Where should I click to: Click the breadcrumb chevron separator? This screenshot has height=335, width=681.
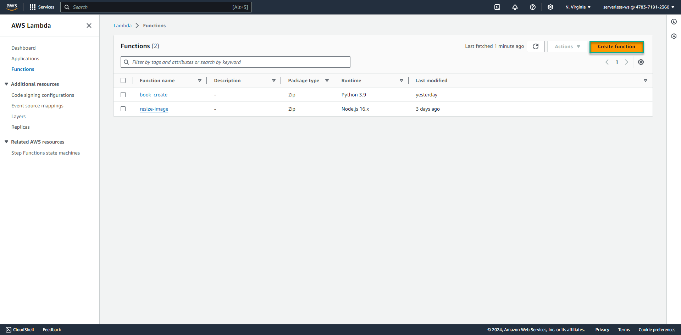coord(137,26)
